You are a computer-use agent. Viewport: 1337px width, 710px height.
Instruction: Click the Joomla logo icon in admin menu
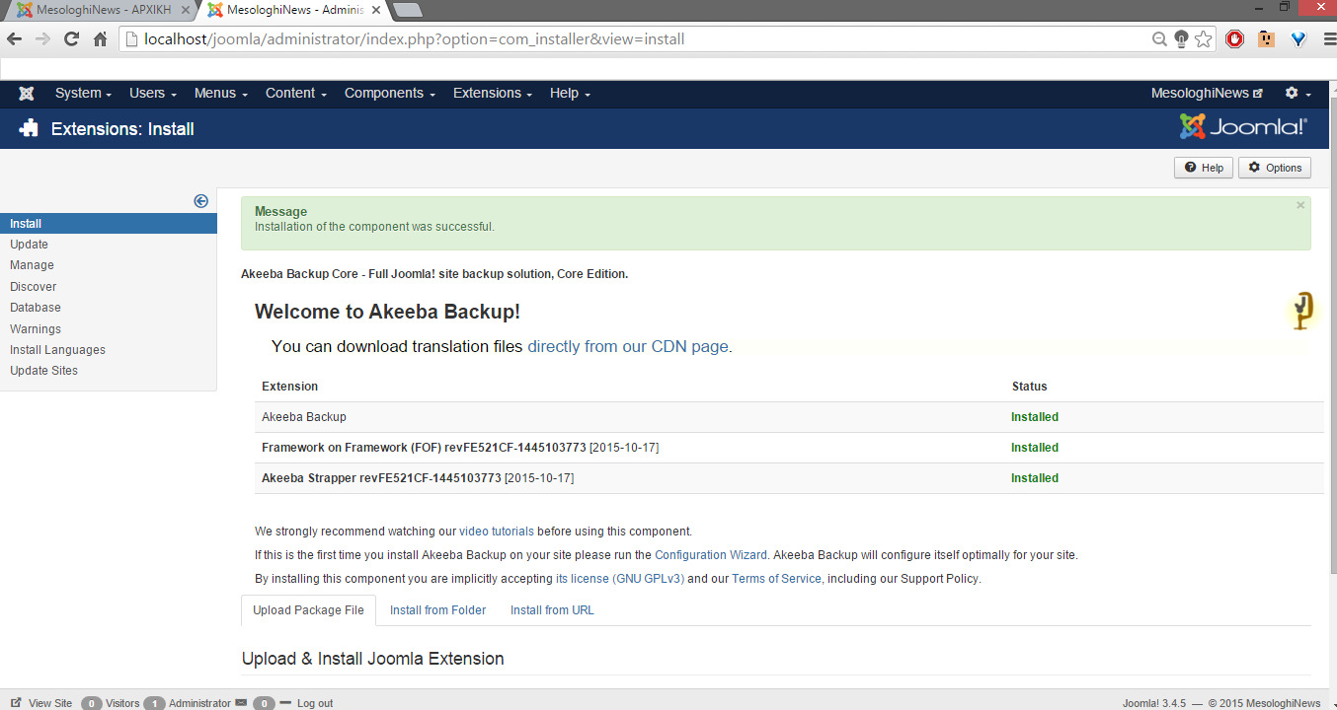tap(27, 94)
